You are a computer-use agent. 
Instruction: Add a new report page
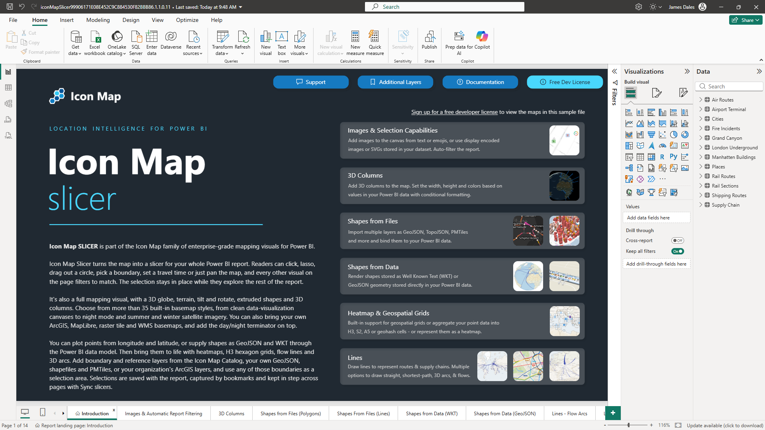[x=613, y=413]
